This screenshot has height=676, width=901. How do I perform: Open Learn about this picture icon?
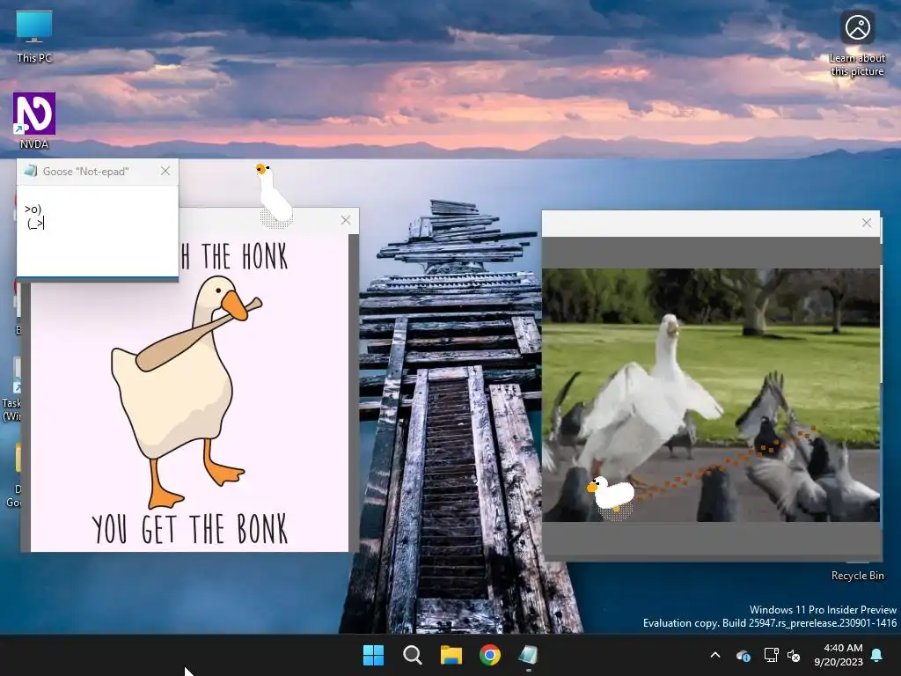[857, 44]
